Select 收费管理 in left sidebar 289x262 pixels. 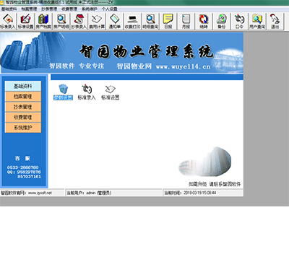point(23,117)
